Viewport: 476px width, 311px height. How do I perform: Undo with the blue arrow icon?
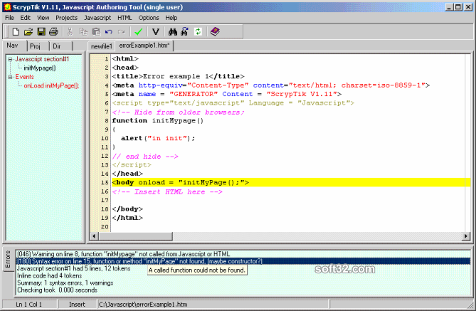click(x=109, y=31)
